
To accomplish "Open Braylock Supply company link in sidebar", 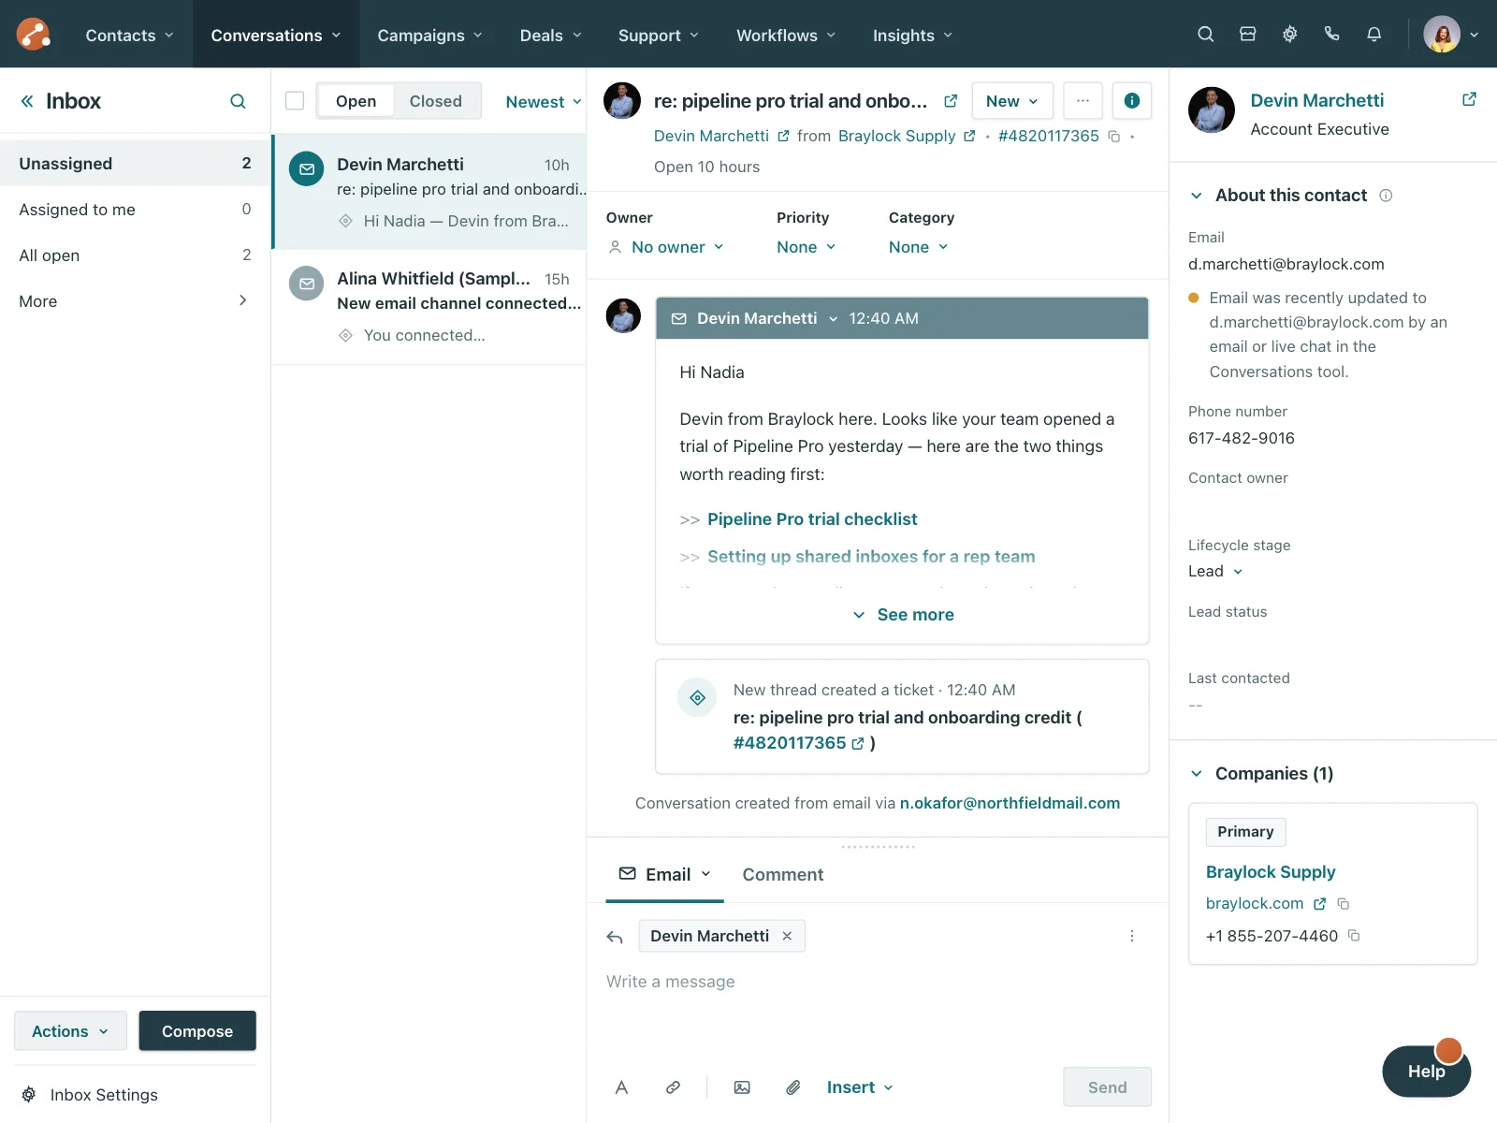I will [x=1271, y=872].
